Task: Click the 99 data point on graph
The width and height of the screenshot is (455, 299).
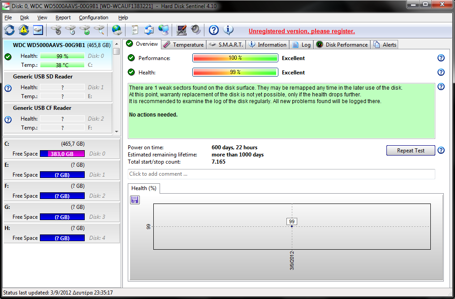Action: 292,226
